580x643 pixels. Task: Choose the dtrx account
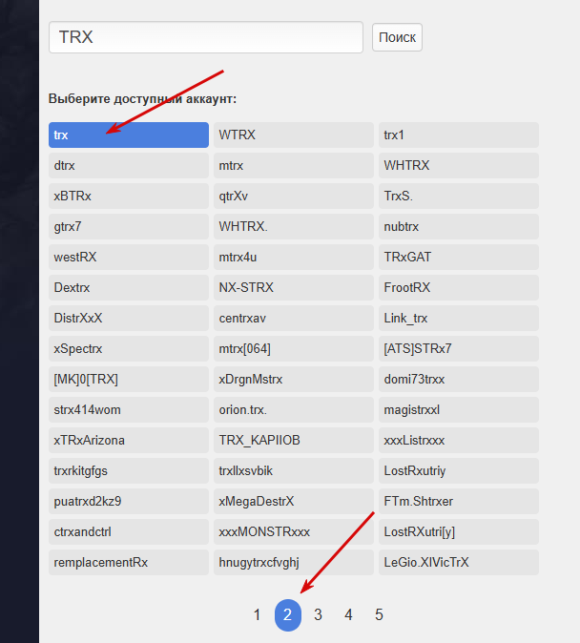(x=129, y=165)
